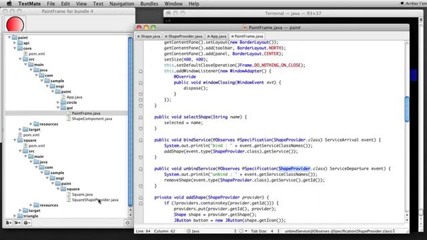This screenshot has height=240, width=427.
Task: Open the Edit menu
Action: 65,3
